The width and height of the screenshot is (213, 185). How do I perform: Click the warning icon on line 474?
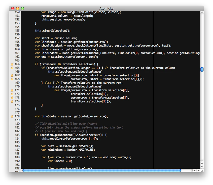click(12, 101)
